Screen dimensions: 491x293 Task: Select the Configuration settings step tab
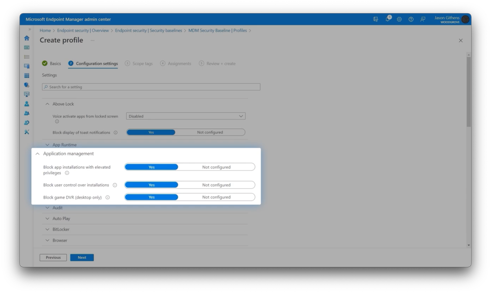[x=93, y=63]
